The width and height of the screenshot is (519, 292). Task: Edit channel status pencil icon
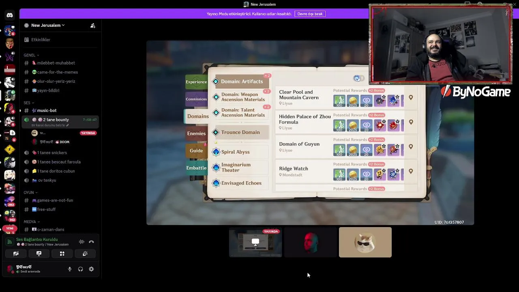click(x=68, y=125)
